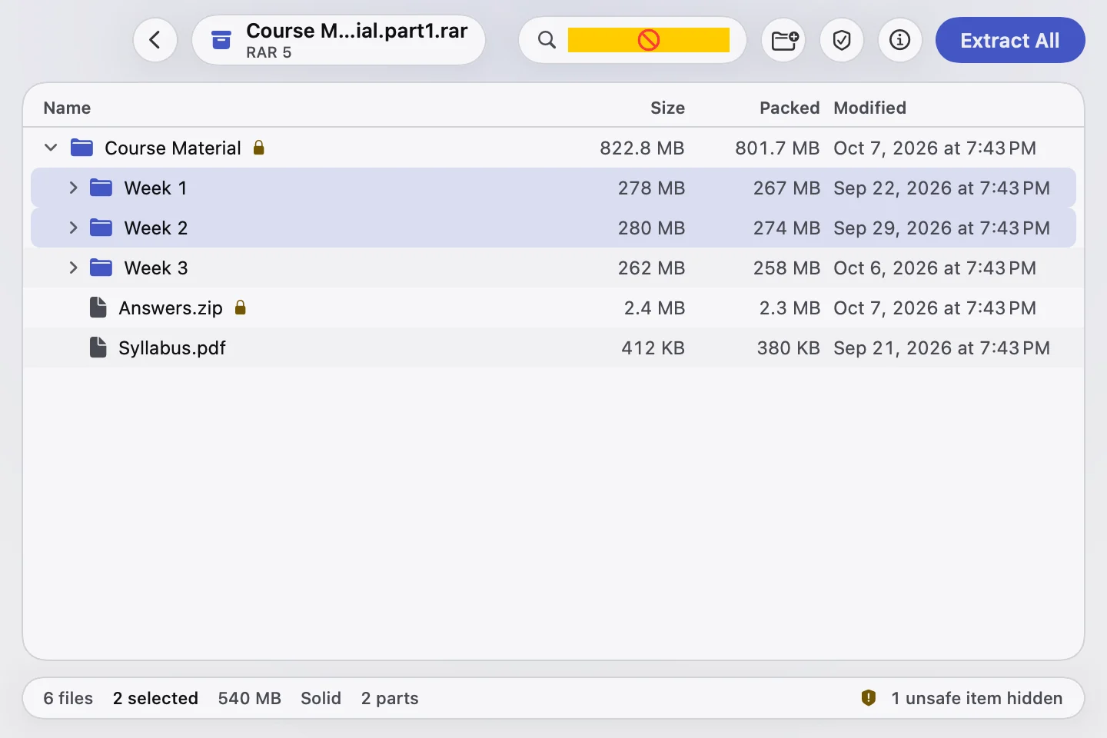This screenshot has height=738, width=1107.
Task: Click the magnifying glass search icon
Action: coord(547,40)
